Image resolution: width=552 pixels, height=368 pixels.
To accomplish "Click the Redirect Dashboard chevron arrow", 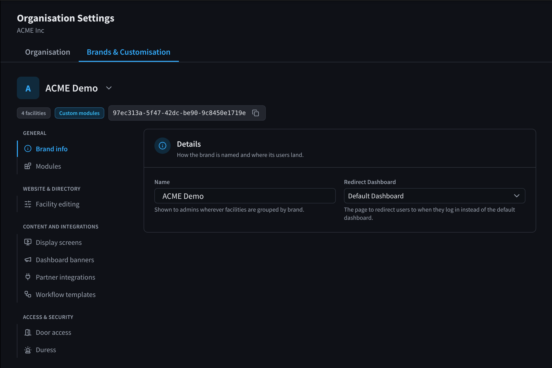I will point(517,196).
